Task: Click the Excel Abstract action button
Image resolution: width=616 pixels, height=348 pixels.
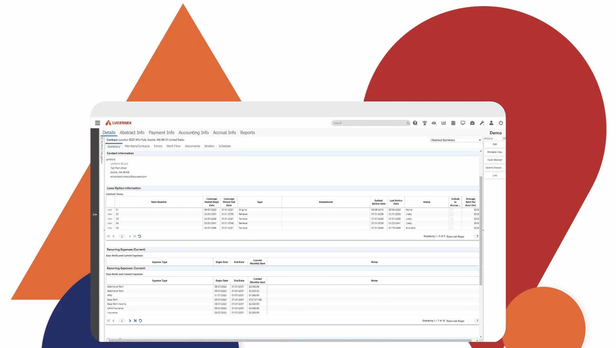Action: click(x=494, y=160)
